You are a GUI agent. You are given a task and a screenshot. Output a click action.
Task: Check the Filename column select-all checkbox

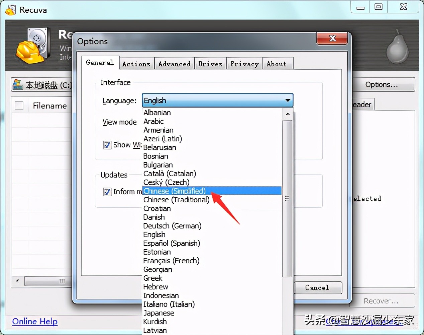coord(19,106)
